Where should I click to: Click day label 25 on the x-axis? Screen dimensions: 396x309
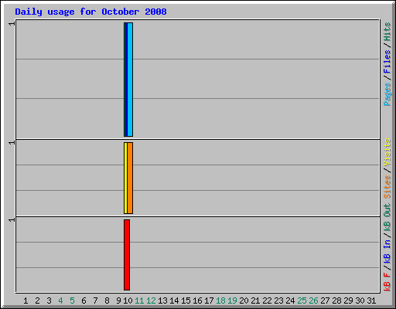(x=302, y=301)
